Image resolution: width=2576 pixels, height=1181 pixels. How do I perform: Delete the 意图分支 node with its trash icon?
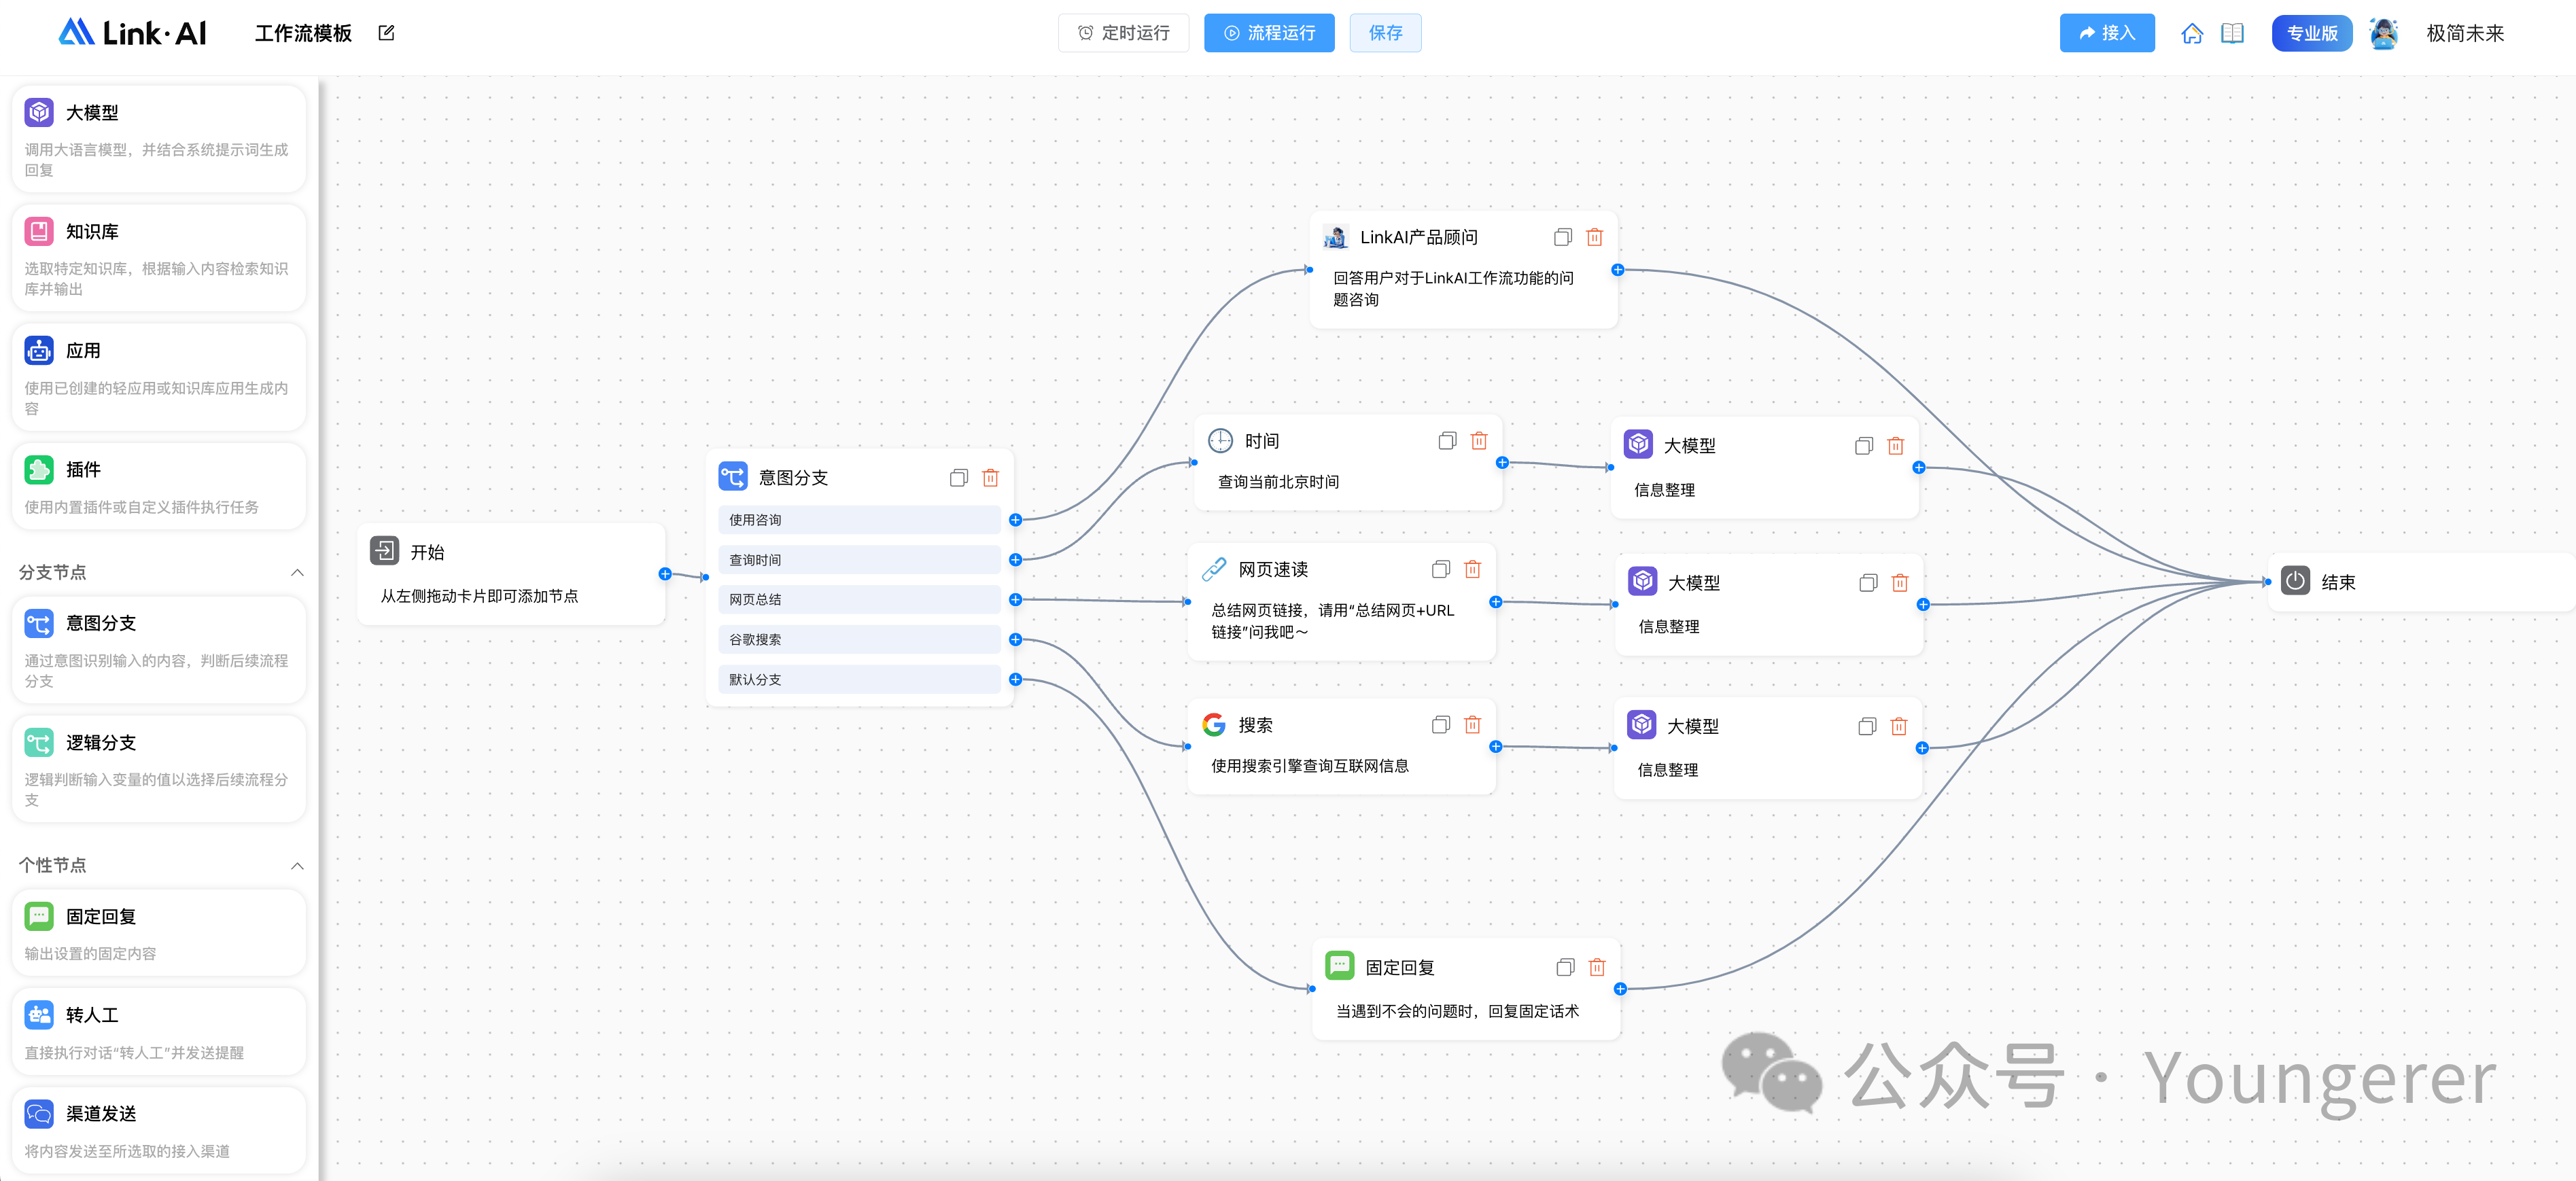click(x=990, y=478)
